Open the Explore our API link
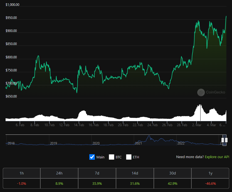The image size is (232, 192). tap(217, 157)
